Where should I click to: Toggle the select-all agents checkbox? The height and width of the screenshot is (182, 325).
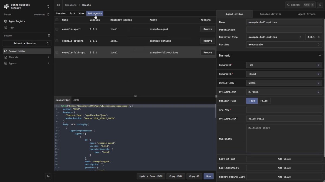tap(57, 20)
